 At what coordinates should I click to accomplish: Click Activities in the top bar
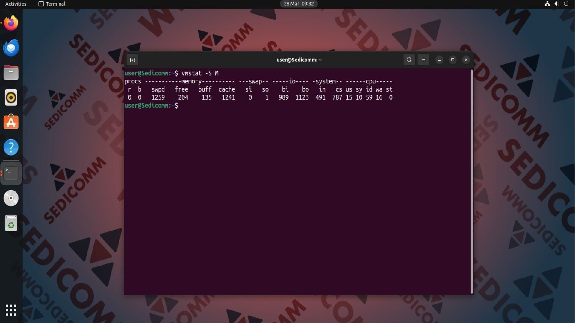tap(16, 4)
